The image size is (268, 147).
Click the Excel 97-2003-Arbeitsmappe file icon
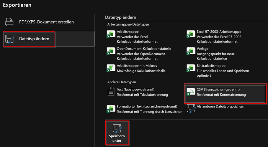pos(191,34)
